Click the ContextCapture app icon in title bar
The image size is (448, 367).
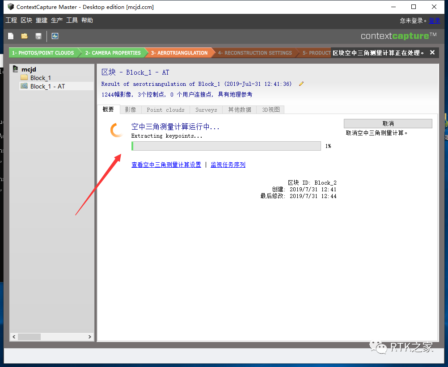tap(11, 7)
